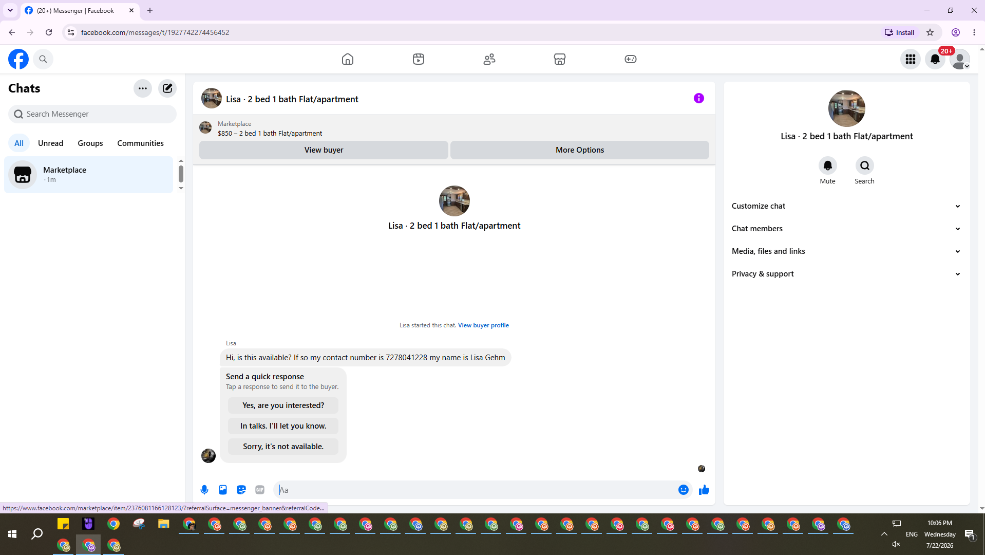Open File Explorer from the taskbar

click(x=164, y=524)
